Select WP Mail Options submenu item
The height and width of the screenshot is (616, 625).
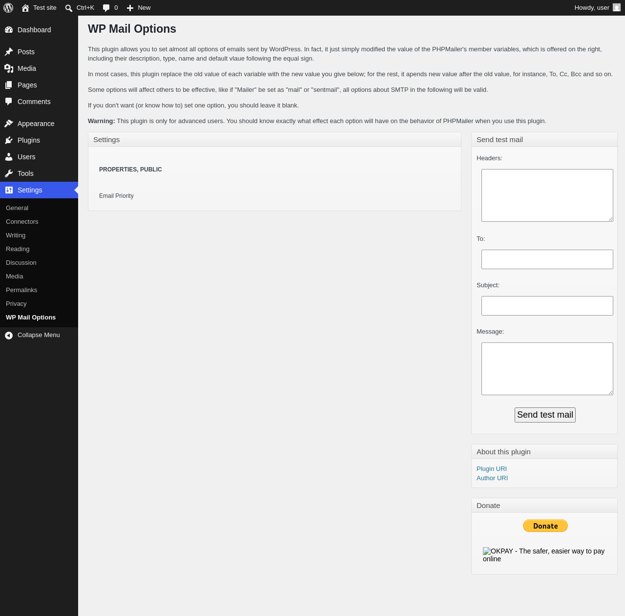point(31,318)
